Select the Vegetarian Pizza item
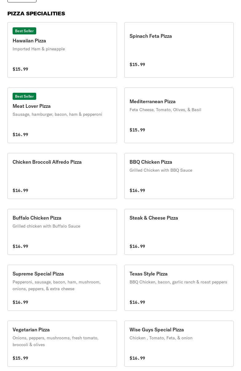Viewport: 241px width, 371px height. [x=62, y=344]
